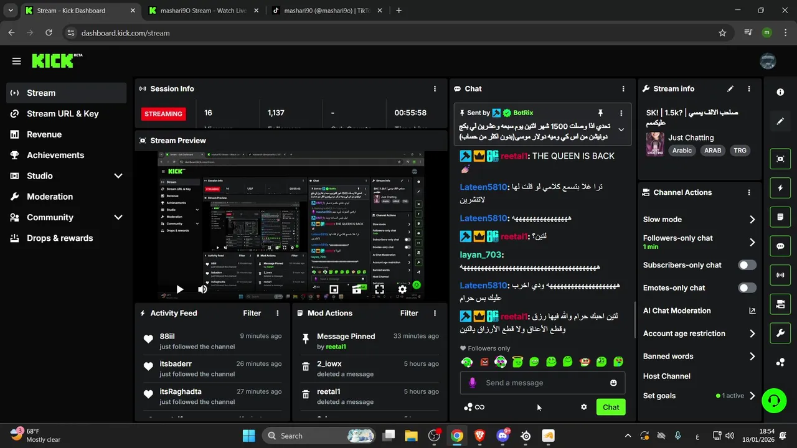Screen dimensions: 797x448
Task: Open Banned words settings arrow
Action: pyautogui.click(x=752, y=357)
